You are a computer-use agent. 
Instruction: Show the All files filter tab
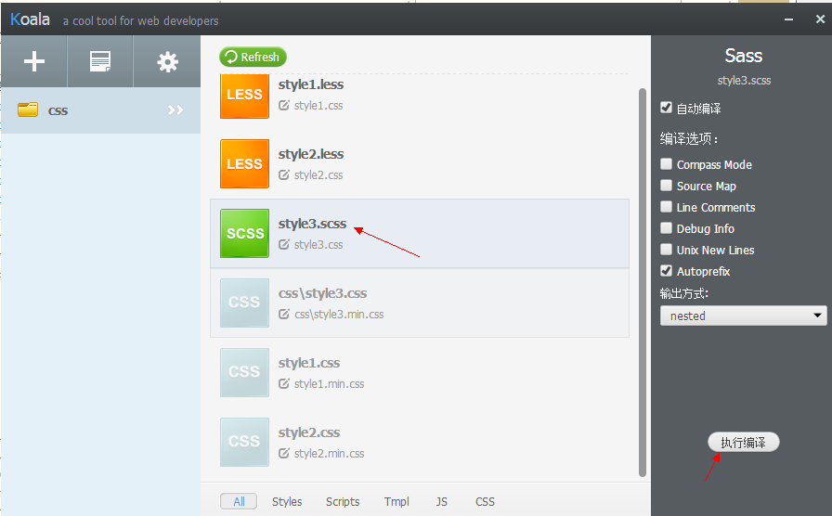pyautogui.click(x=239, y=501)
